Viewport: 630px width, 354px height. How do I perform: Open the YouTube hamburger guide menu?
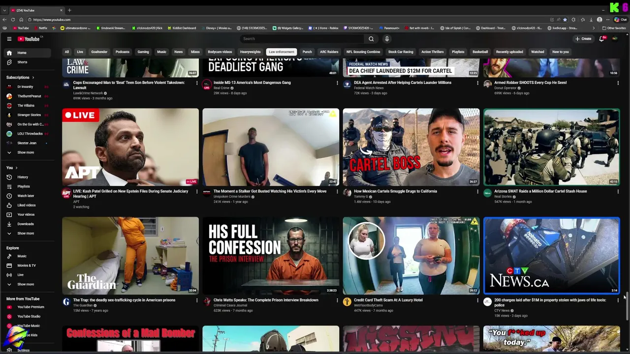pos(9,39)
